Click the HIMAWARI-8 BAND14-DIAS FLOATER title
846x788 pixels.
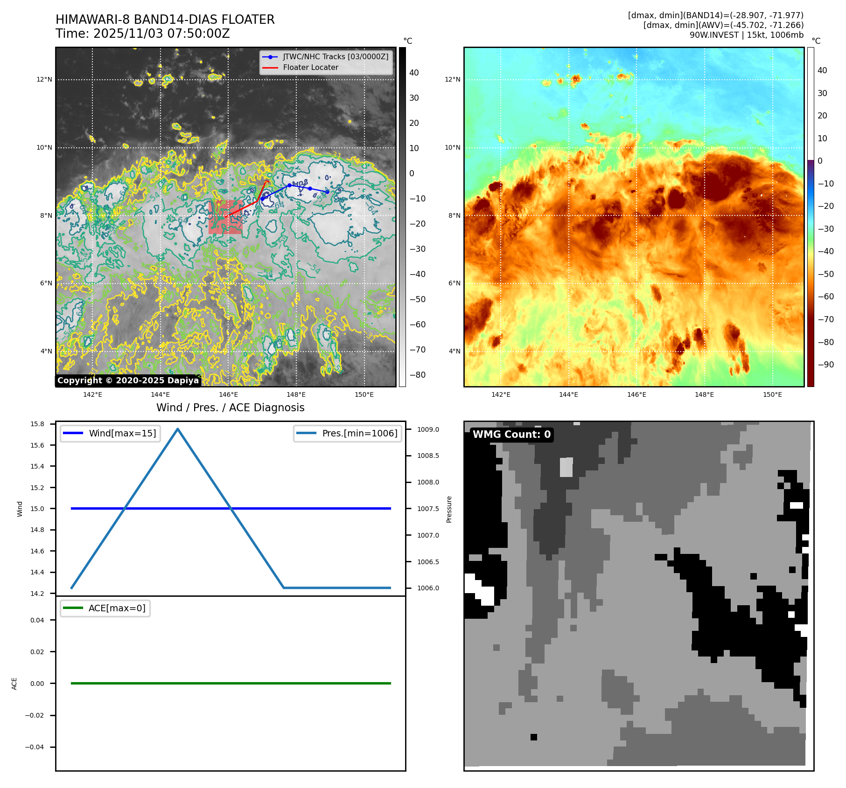[x=165, y=20]
